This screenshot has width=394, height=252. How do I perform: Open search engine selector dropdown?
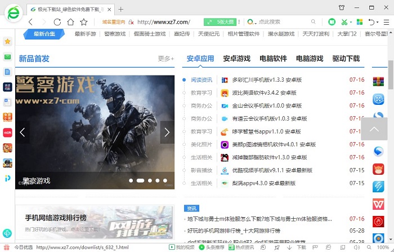[252, 22]
